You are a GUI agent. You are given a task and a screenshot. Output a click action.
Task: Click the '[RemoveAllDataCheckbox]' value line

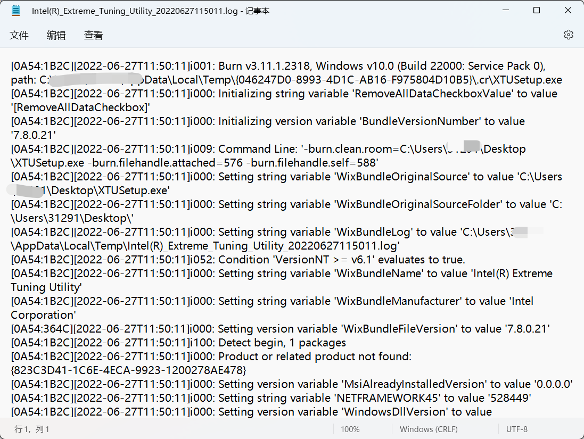[x=80, y=107]
